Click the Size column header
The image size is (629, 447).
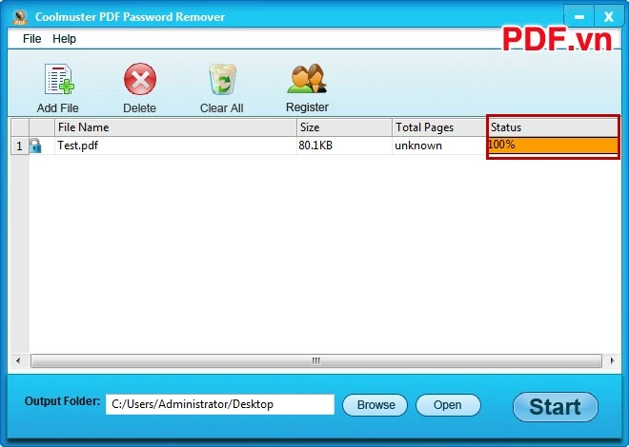coord(344,127)
